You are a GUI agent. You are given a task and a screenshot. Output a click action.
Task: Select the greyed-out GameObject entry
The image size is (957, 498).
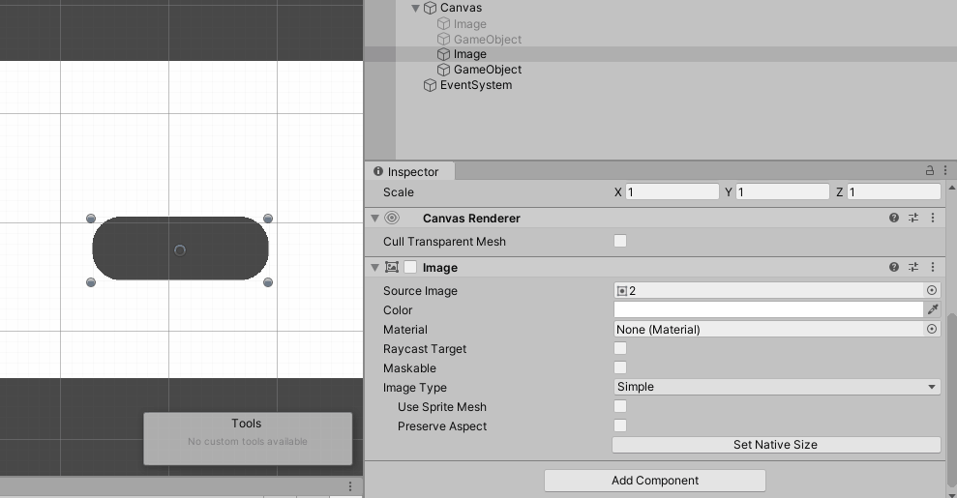click(x=487, y=39)
